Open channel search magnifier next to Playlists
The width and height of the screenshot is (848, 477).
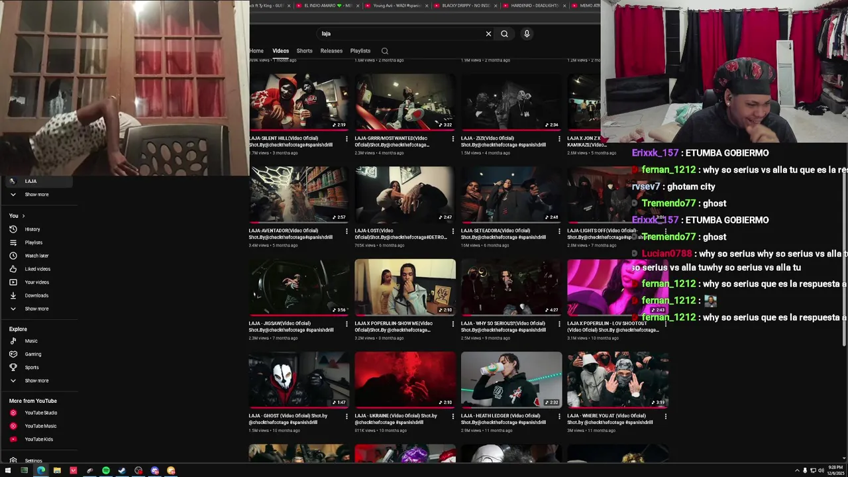click(385, 51)
